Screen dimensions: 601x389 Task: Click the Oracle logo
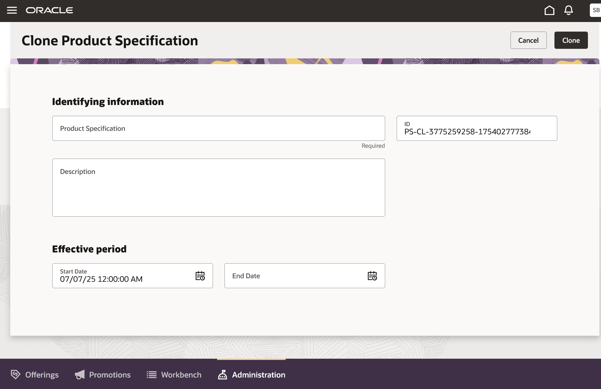[49, 10]
